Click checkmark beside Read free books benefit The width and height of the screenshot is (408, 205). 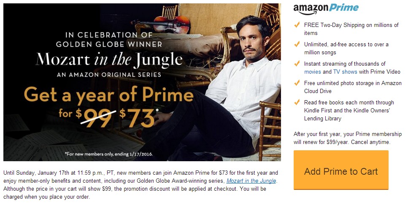tap(297, 102)
